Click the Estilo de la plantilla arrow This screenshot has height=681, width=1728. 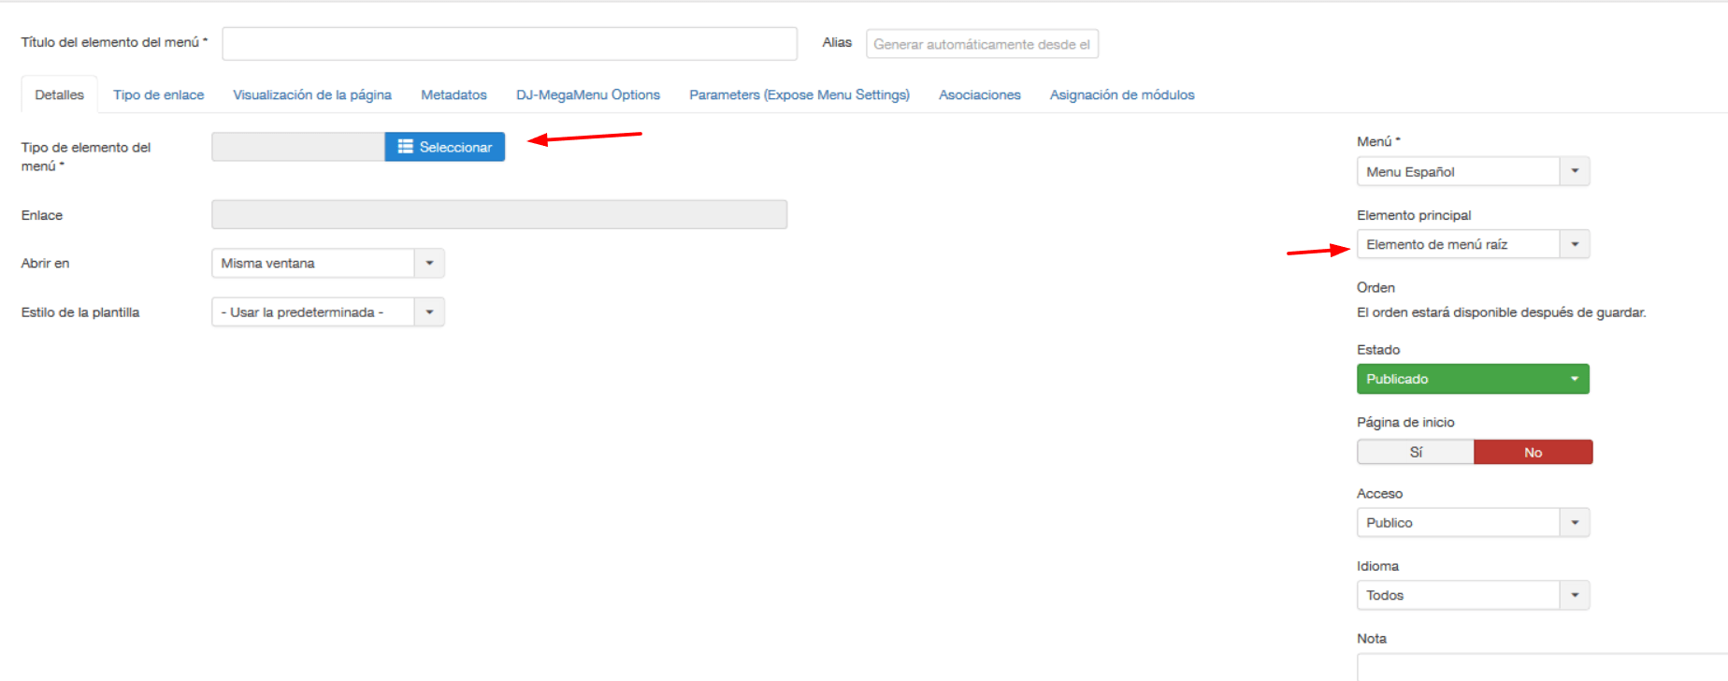[429, 312]
